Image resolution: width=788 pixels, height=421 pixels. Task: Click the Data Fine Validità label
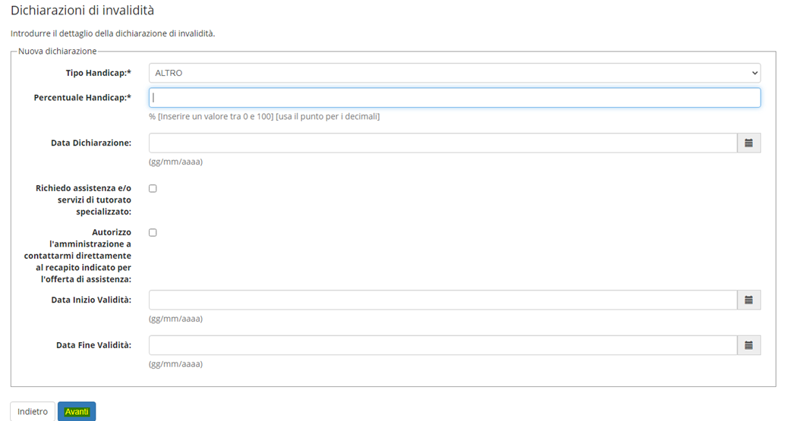point(93,345)
